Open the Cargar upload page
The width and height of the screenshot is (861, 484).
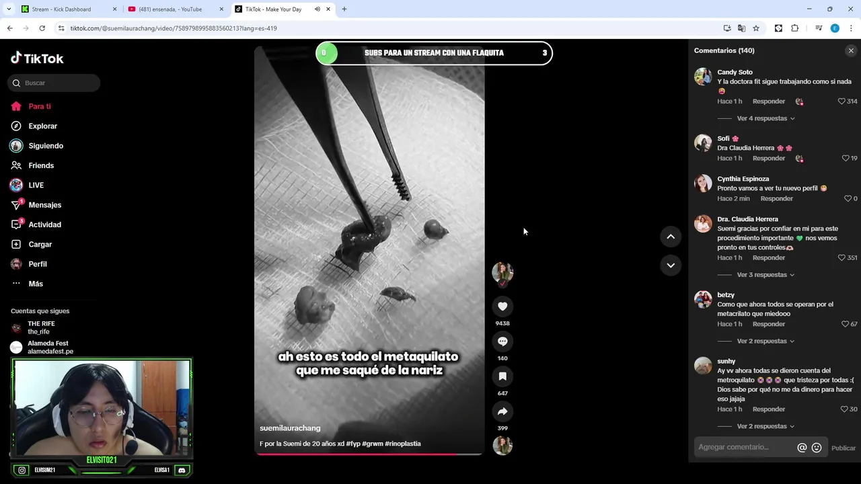coord(40,244)
